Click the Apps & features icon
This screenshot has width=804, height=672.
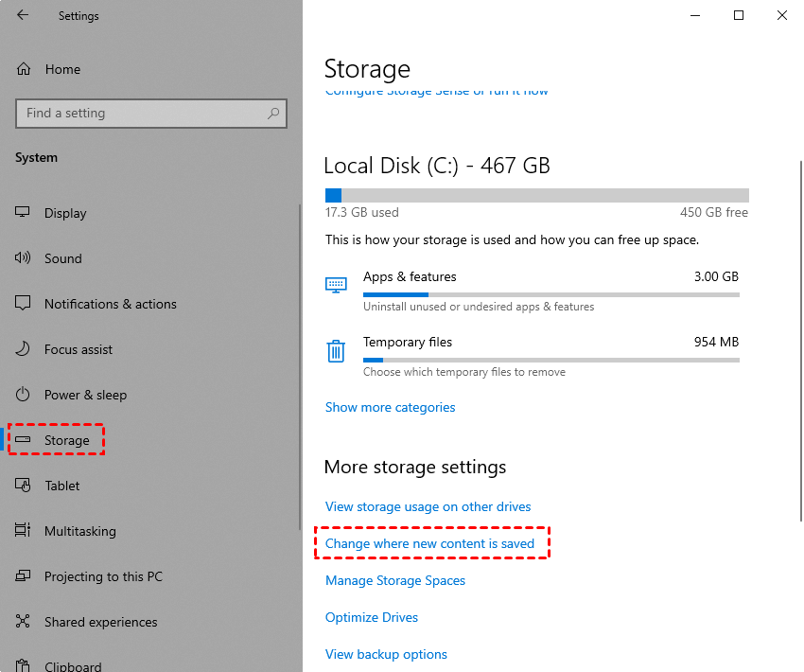point(336,284)
